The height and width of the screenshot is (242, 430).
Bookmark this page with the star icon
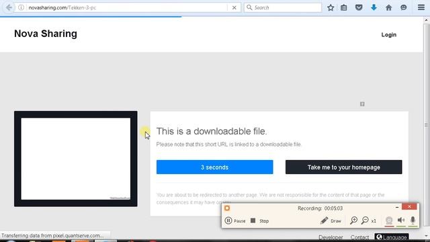(331, 7)
